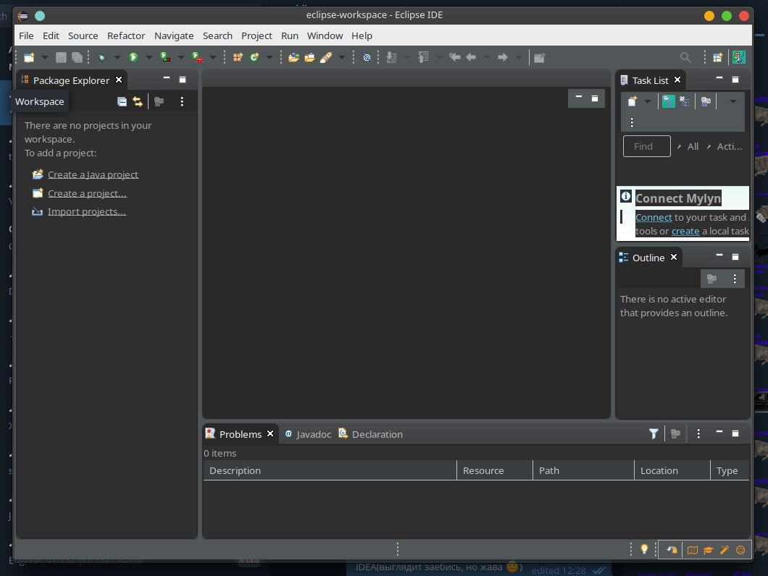Click the Tutorials graduation cap status icon

point(709,550)
